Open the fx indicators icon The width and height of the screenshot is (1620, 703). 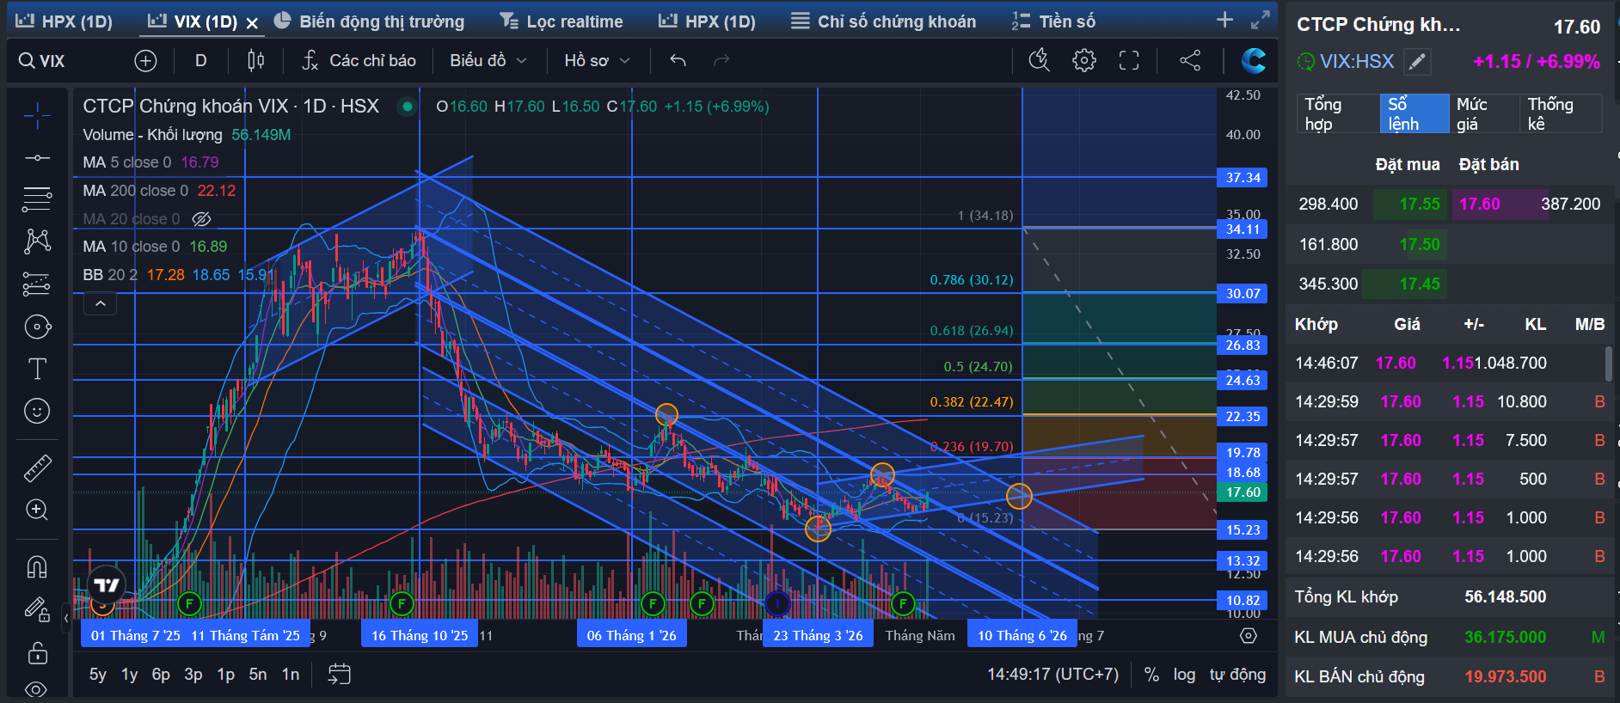[310, 60]
